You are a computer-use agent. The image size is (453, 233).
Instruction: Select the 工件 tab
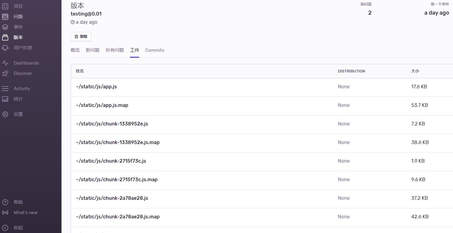click(135, 50)
